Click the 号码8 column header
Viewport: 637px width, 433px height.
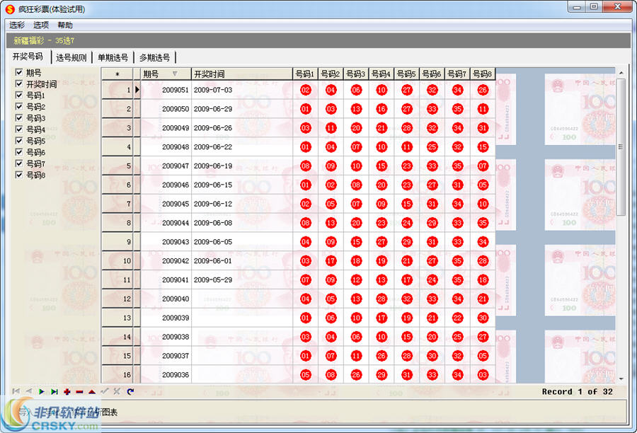click(x=482, y=74)
